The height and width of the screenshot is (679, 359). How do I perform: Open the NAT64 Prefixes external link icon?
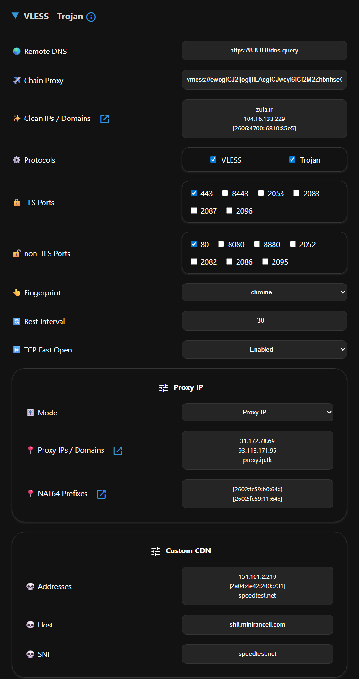101,493
